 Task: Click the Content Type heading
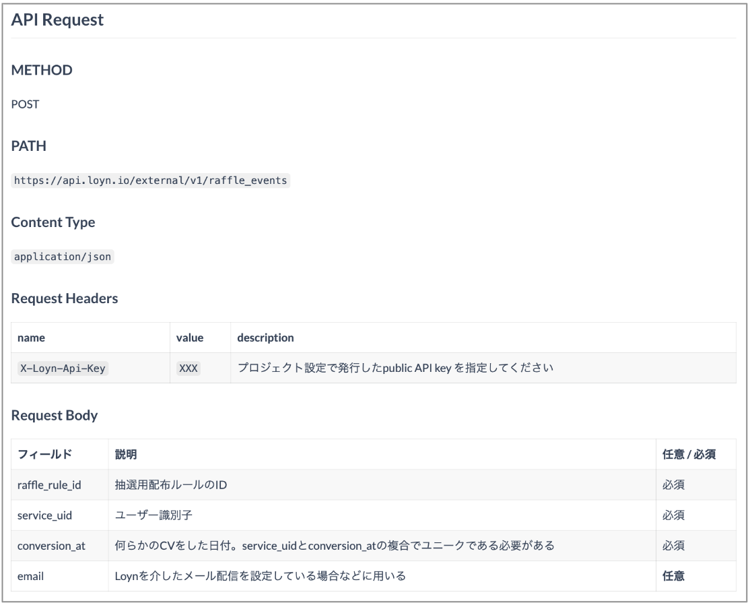53,222
